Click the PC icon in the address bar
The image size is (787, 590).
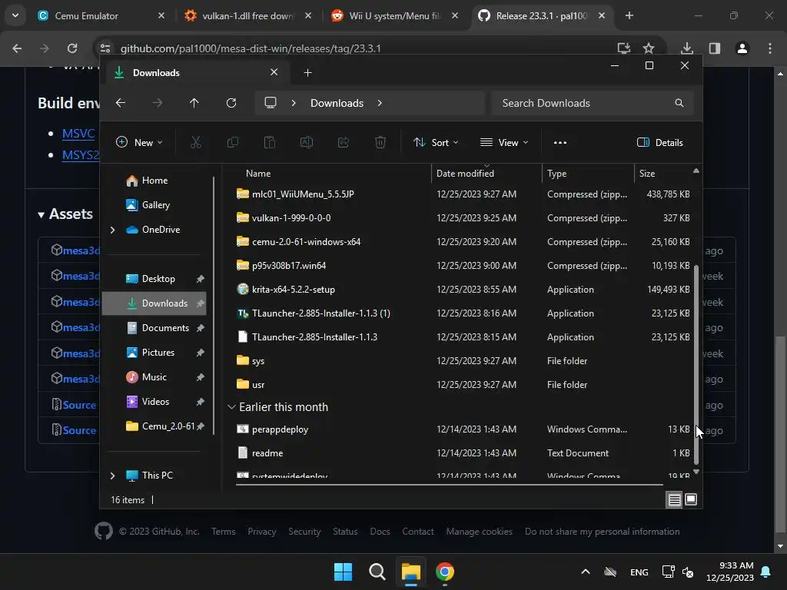pos(271,103)
